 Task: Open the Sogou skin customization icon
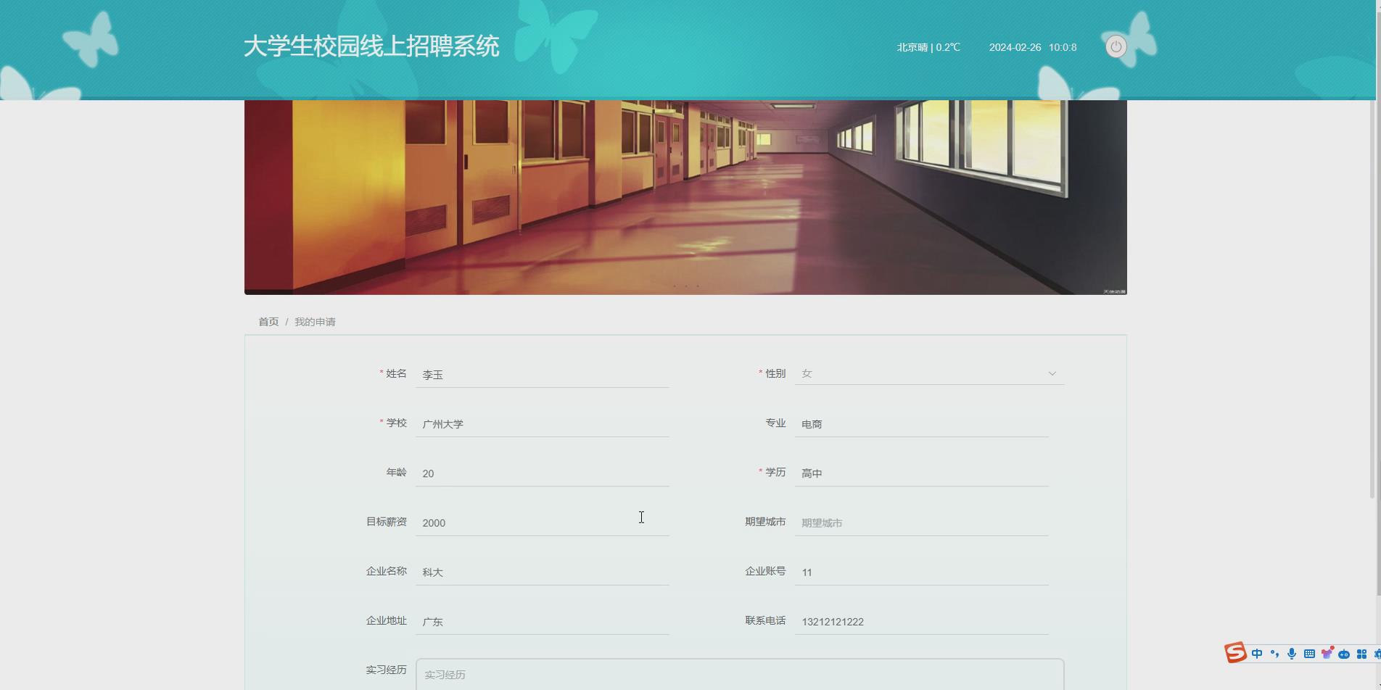coord(1327,653)
